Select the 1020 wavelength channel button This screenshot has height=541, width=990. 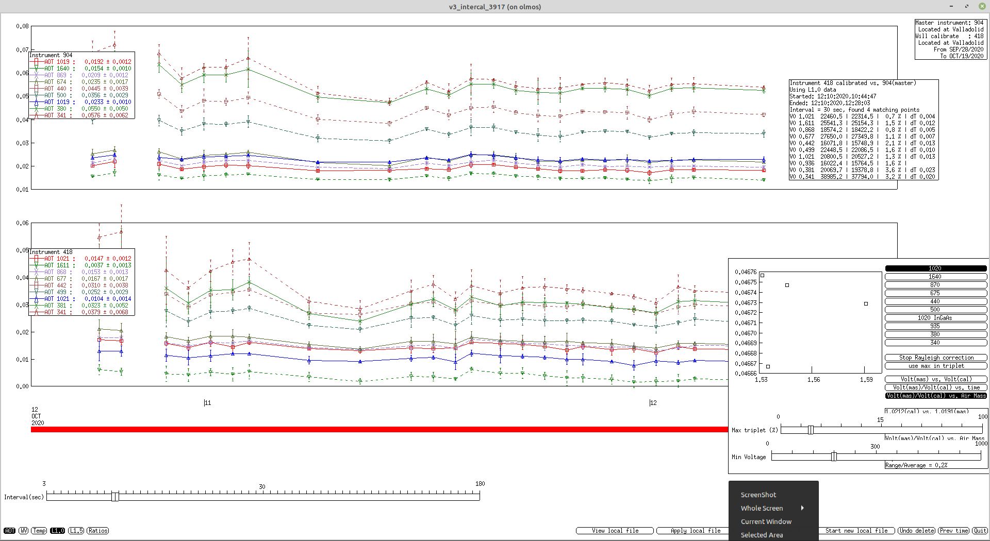[935, 268]
